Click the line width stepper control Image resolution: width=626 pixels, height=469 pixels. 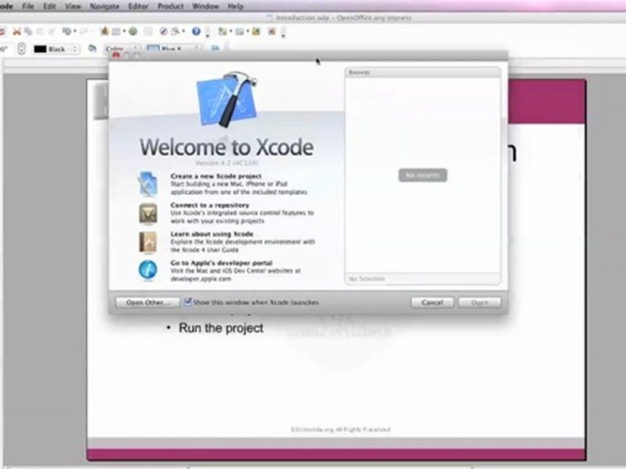click(x=22, y=49)
